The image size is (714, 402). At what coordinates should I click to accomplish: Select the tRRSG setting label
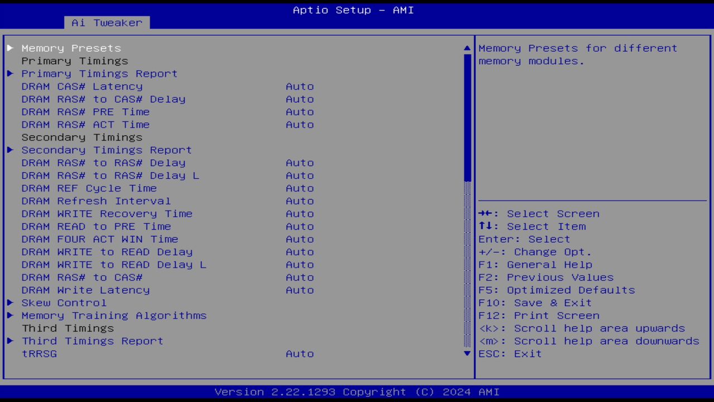coord(39,354)
